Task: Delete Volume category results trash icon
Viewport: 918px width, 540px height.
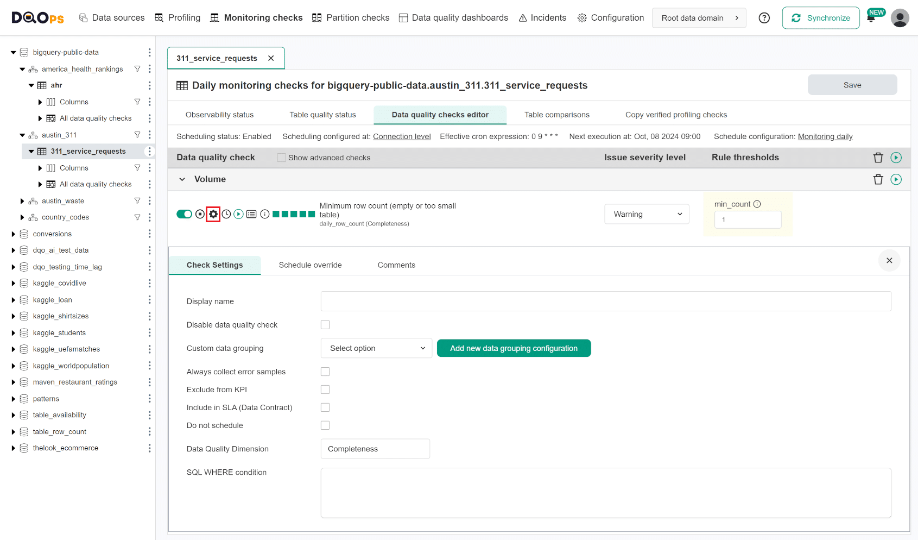Action: [878, 179]
